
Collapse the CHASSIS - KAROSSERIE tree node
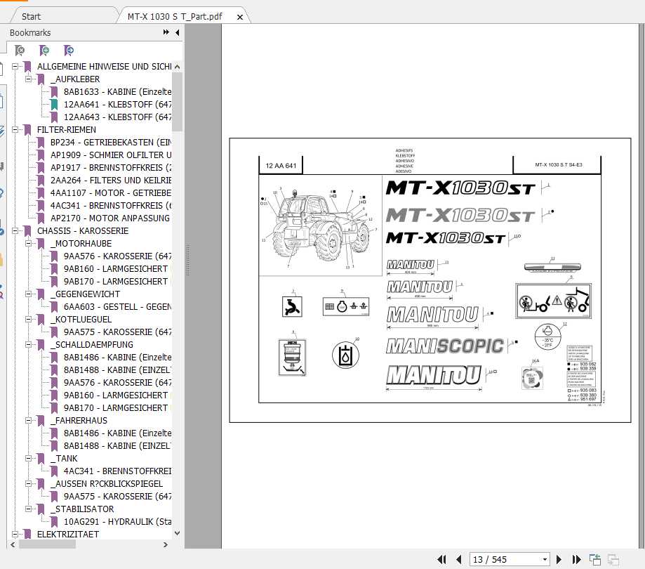[x=15, y=231]
